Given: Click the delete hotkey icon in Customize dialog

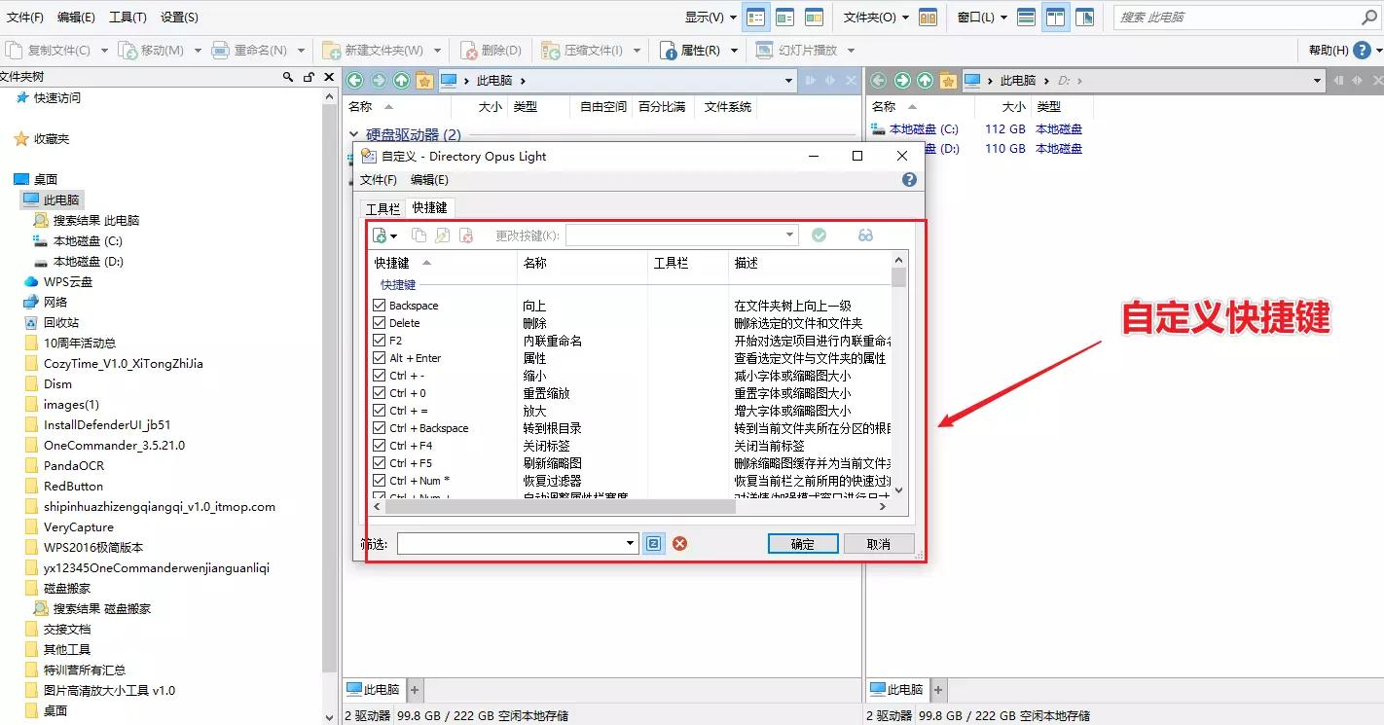Looking at the screenshot, I should pyautogui.click(x=464, y=235).
